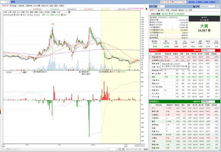The height and width of the screenshot is (152, 221).
Task: Click the next-date arrow beside 2025/2/18
Action: tap(215, 7)
